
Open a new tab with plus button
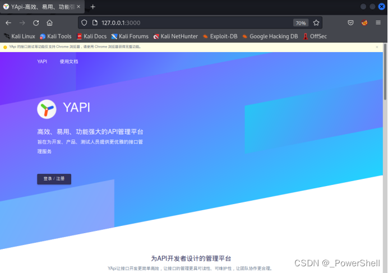[93, 7]
